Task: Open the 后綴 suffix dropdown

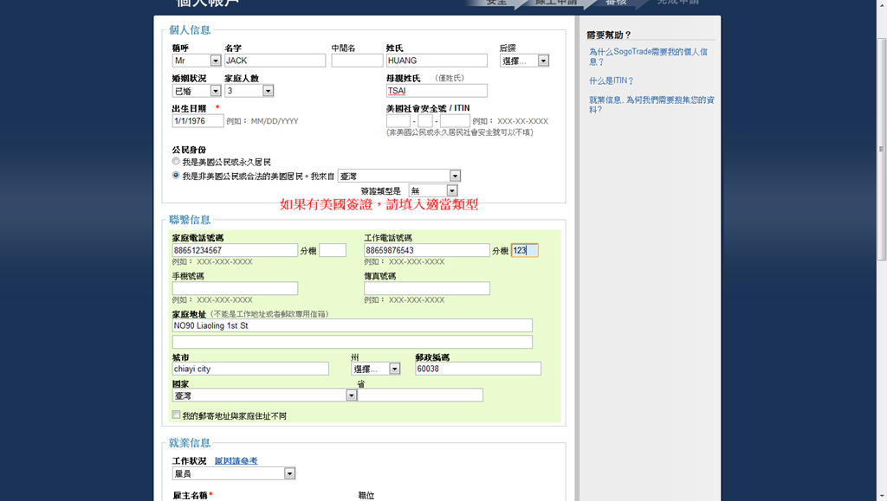Action: (524, 61)
